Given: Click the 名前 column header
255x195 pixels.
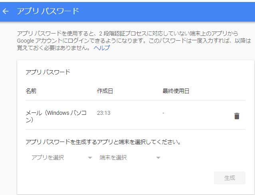Looking at the screenshot, I should click(x=31, y=91).
